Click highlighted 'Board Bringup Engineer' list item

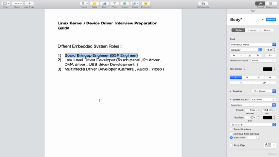point(101,55)
